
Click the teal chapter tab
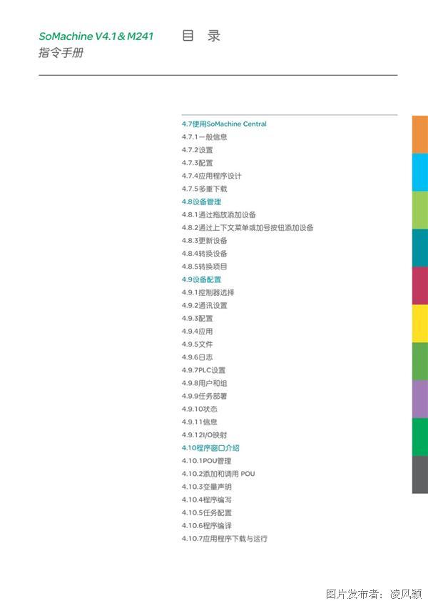click(420, 248)
